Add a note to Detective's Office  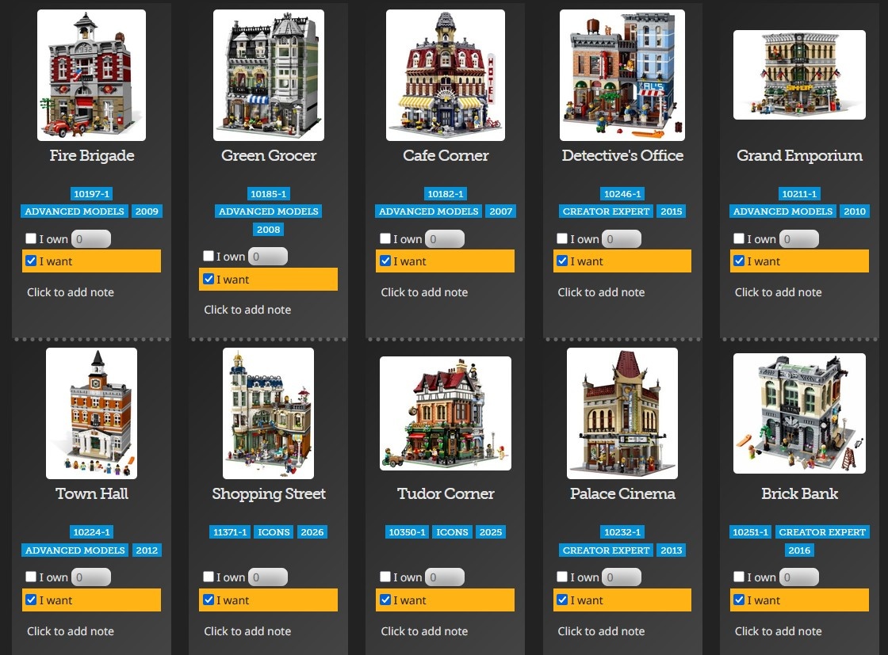(x=601, y=292)
